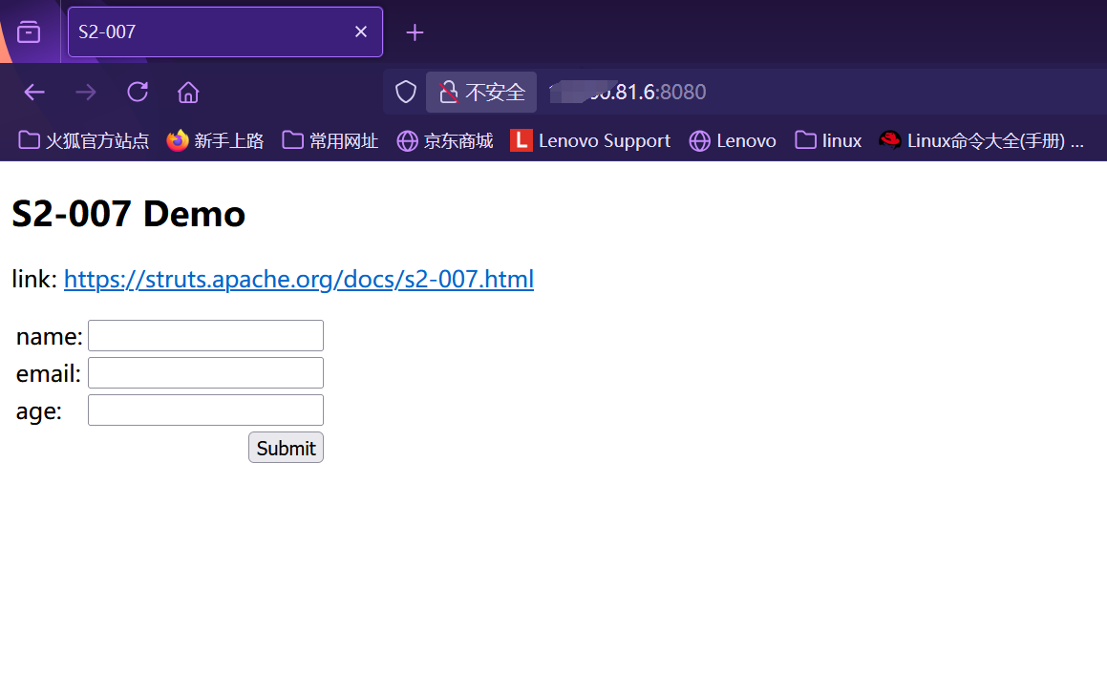Focus the age input field
This screenshot has width=1107, height=673.
205,410
